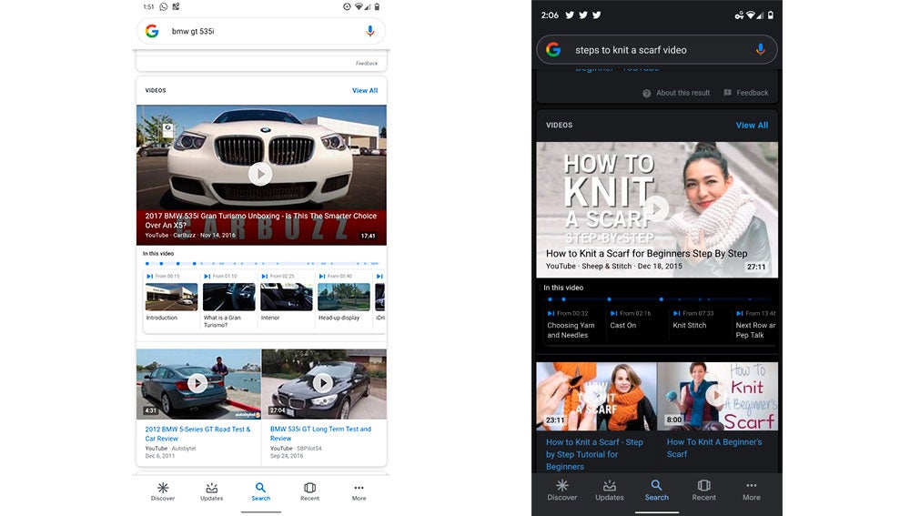910x516 pixels.
Task: Click the bmw gt 535i search field
Action: coord(260,31)
